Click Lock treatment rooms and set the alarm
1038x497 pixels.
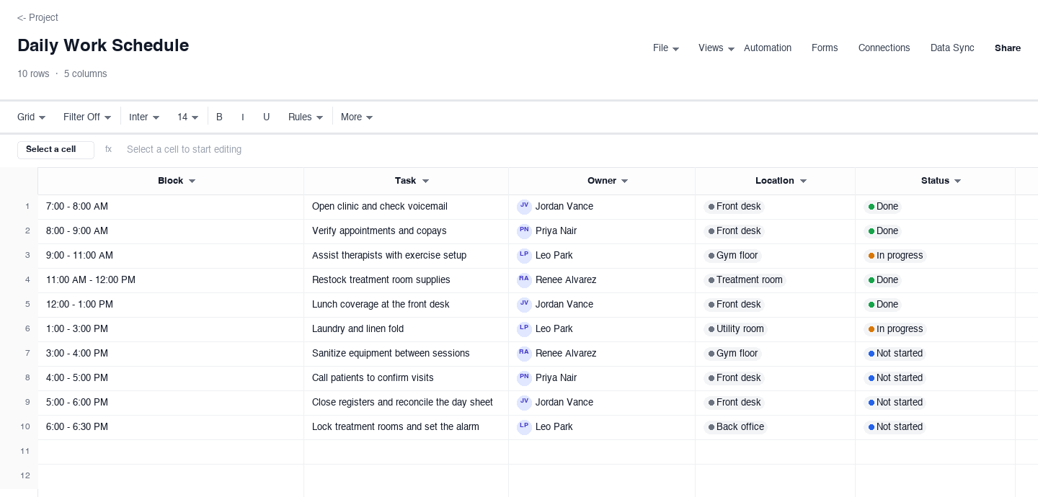tap(396, 427)
